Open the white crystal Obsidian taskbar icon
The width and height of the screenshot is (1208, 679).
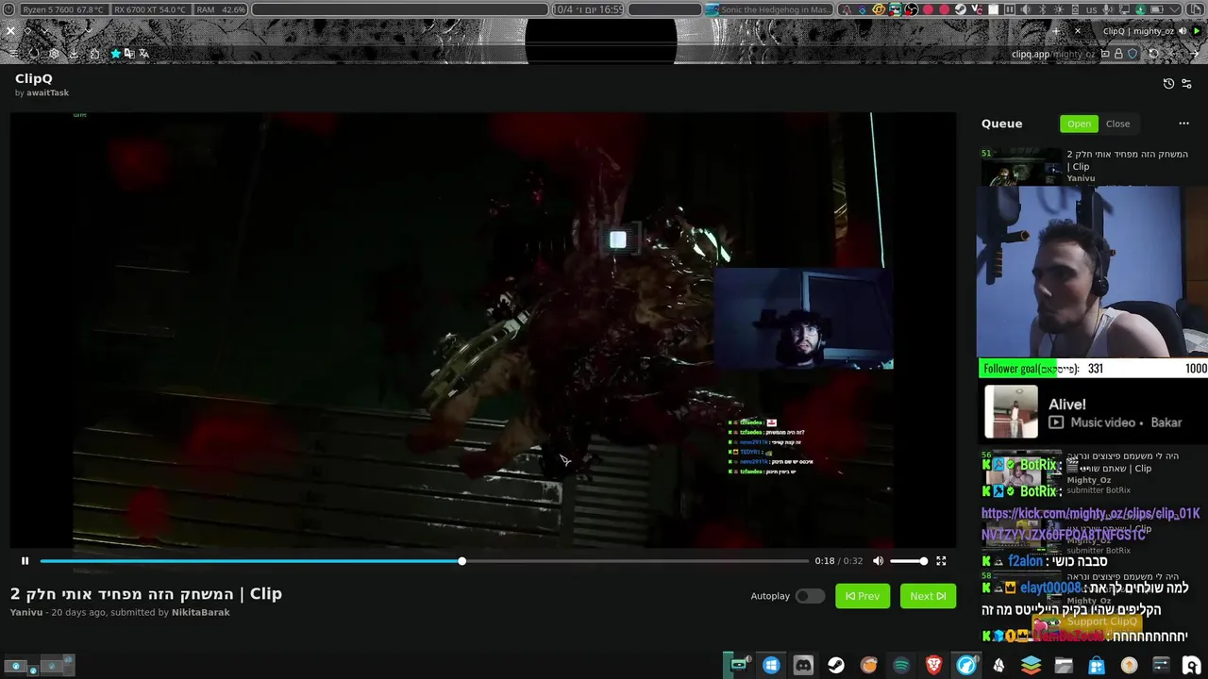coord(998,666)
